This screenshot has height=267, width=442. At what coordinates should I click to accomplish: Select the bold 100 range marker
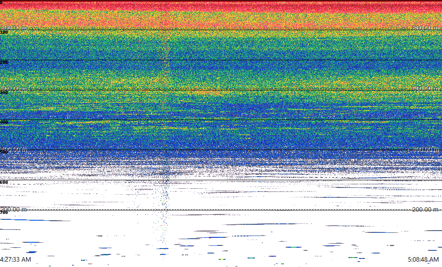coord(4,32)
